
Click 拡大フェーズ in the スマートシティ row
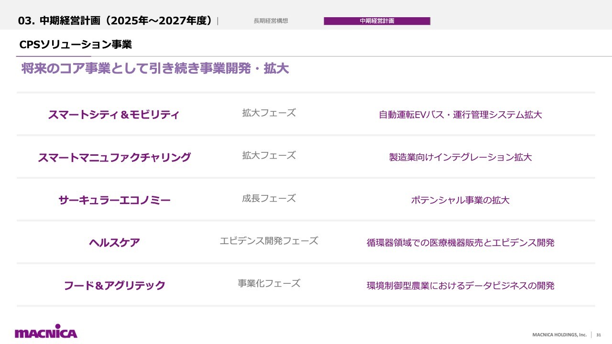click(x=269, y=113)
